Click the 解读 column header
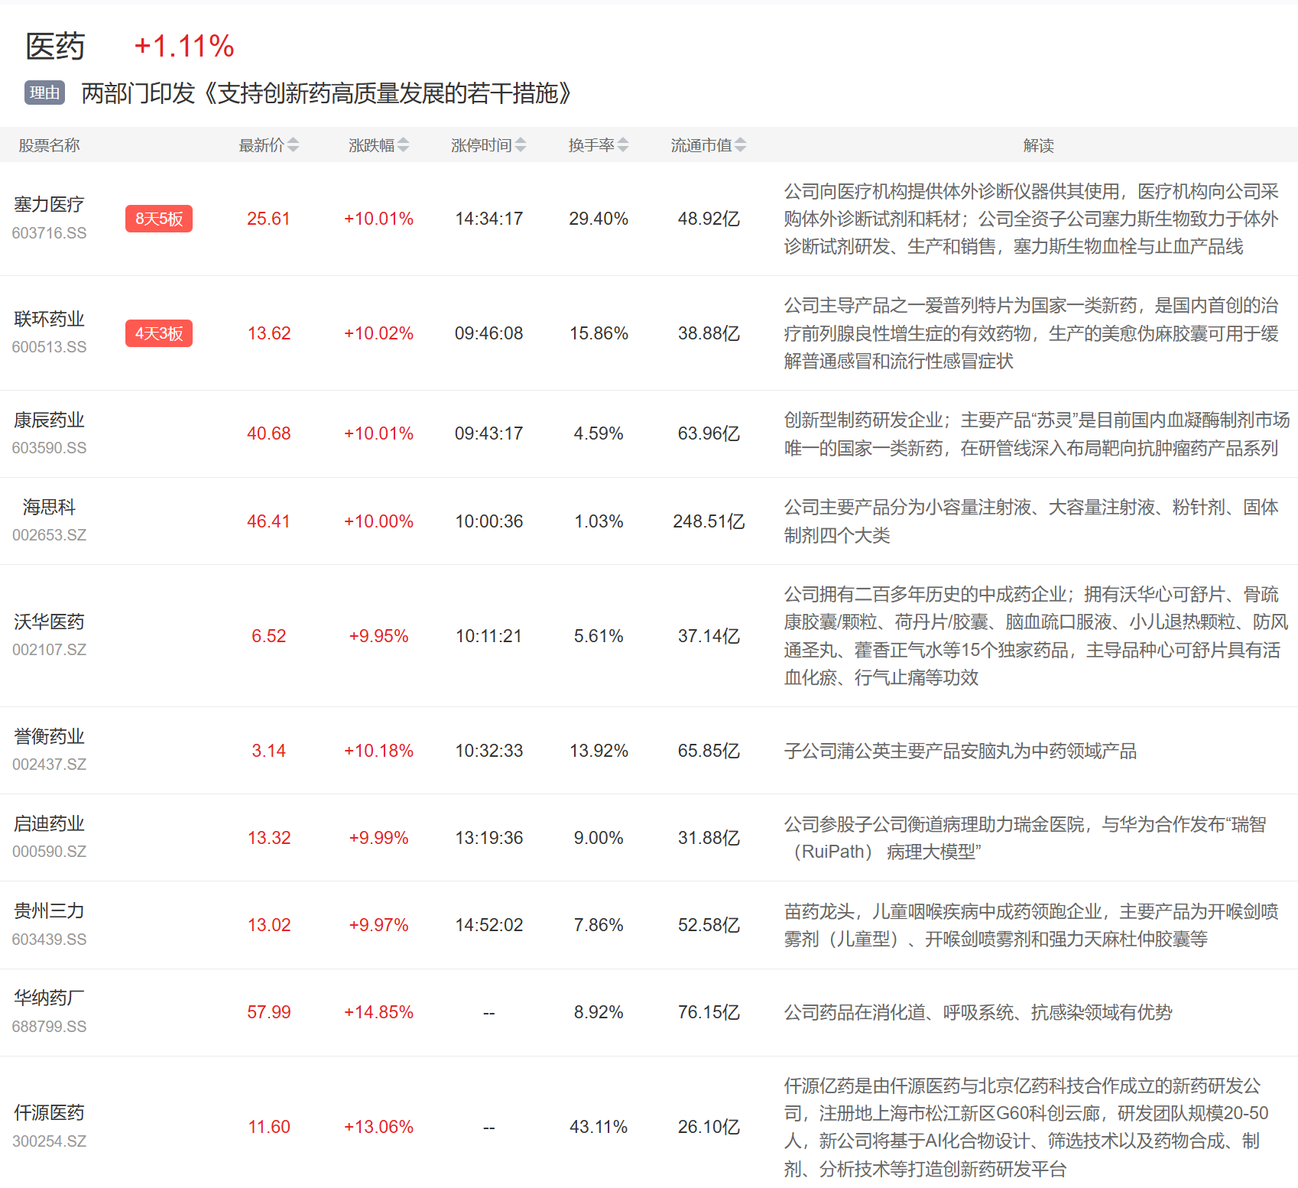This screenshot has width=1298, height=1188. pyautogui.click(x=1038, y=145)
